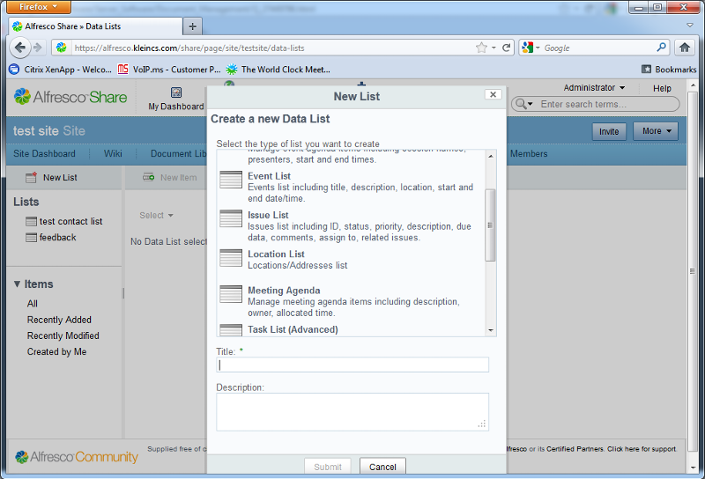Filter items by Recently Added
The image size is (705, 479).
[59, 320]
